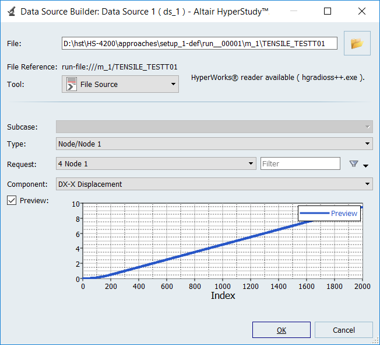Click the Cancel button
Screen dimensions: 380x345
(x=344, y=330)
